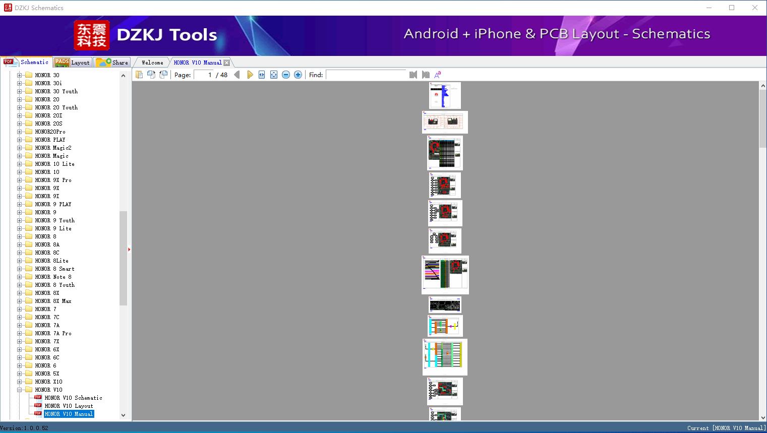The image size is (767, 433).
Task: Click PDF icon beside HONOR V10 Schematic
Action: click(x=38, y=398)
